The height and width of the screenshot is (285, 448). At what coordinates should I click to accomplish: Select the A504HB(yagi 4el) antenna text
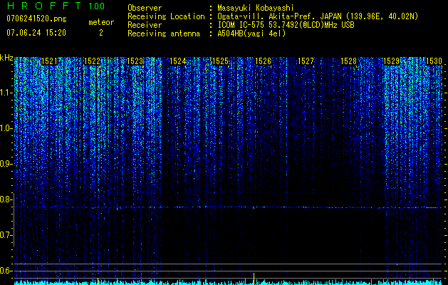(x=251, y=33)
